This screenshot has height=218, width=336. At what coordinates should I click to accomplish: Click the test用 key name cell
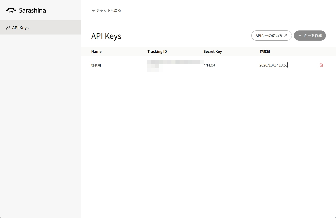pyautogui.click(x=96, y=65)
